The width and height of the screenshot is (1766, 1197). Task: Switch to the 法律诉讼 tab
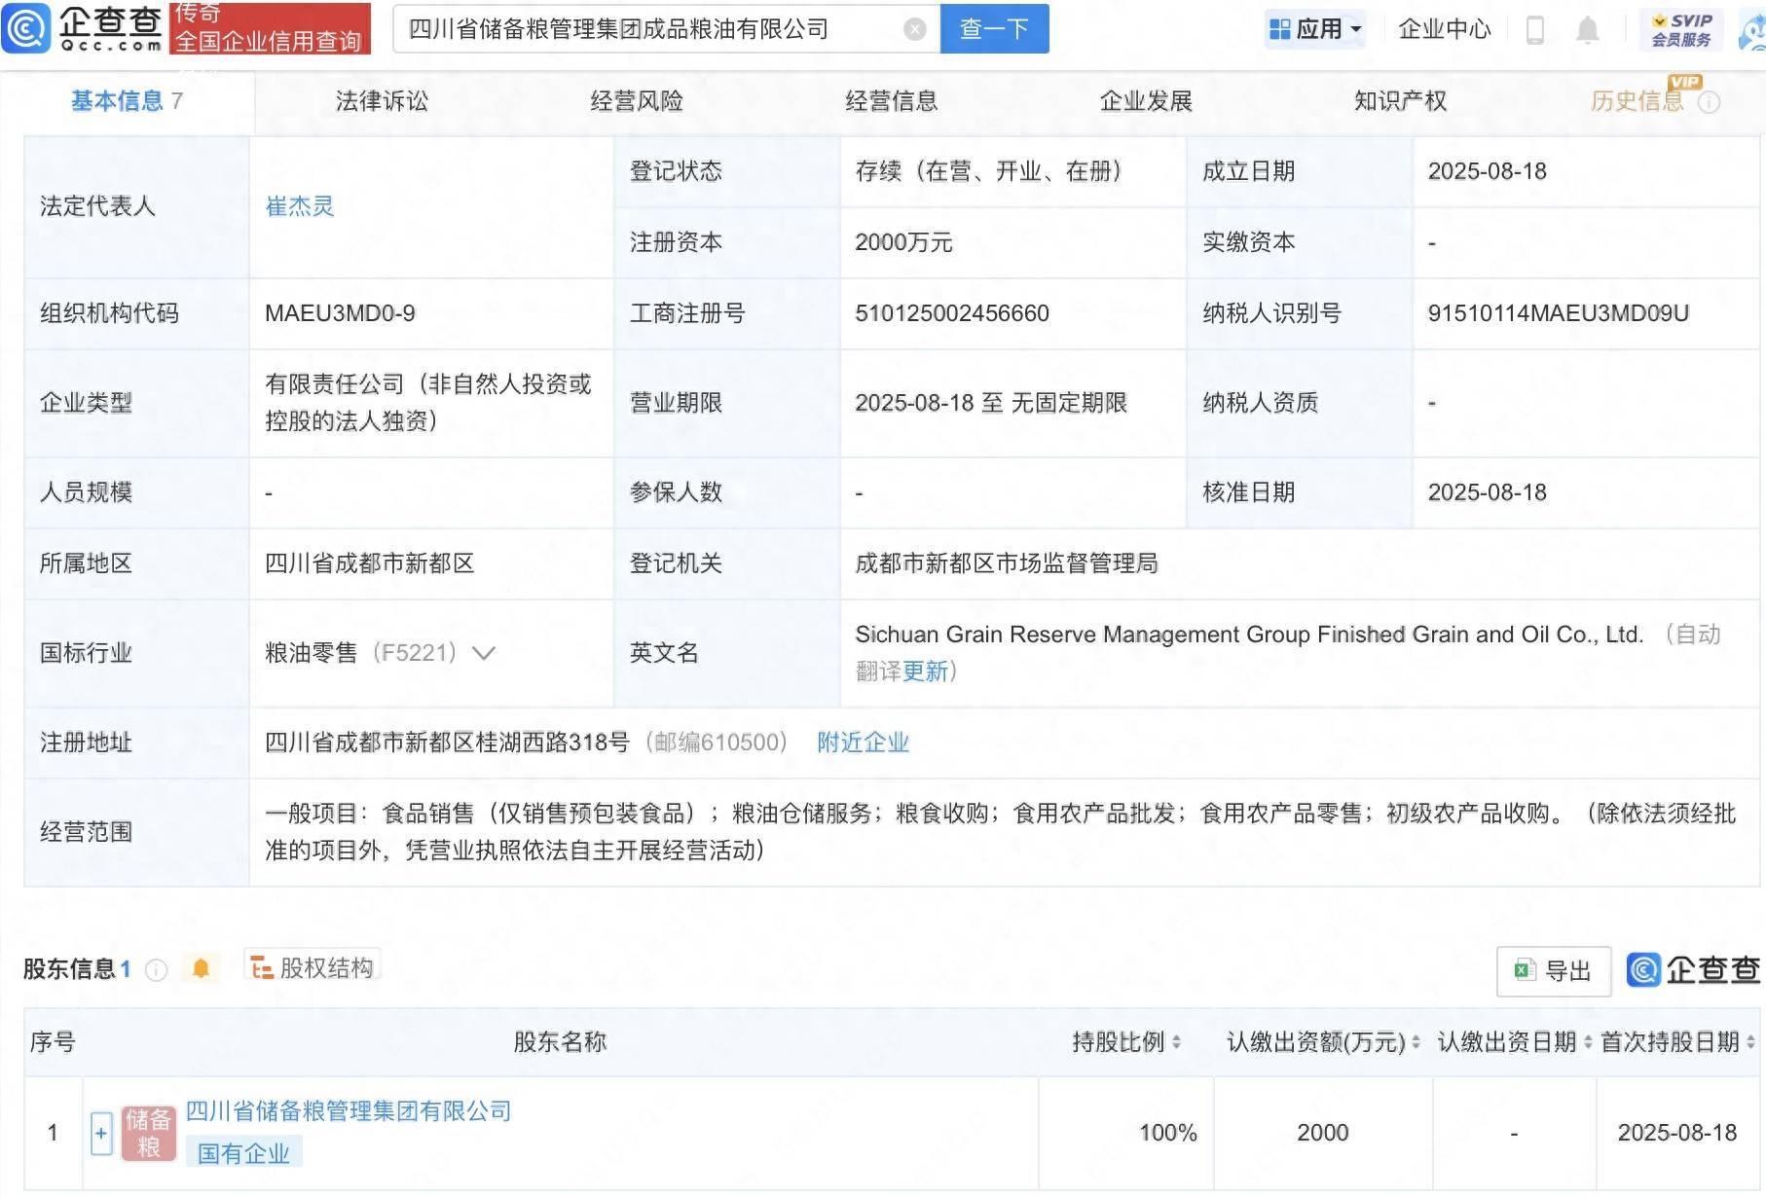pyautogui.click(x=383, y=100)
